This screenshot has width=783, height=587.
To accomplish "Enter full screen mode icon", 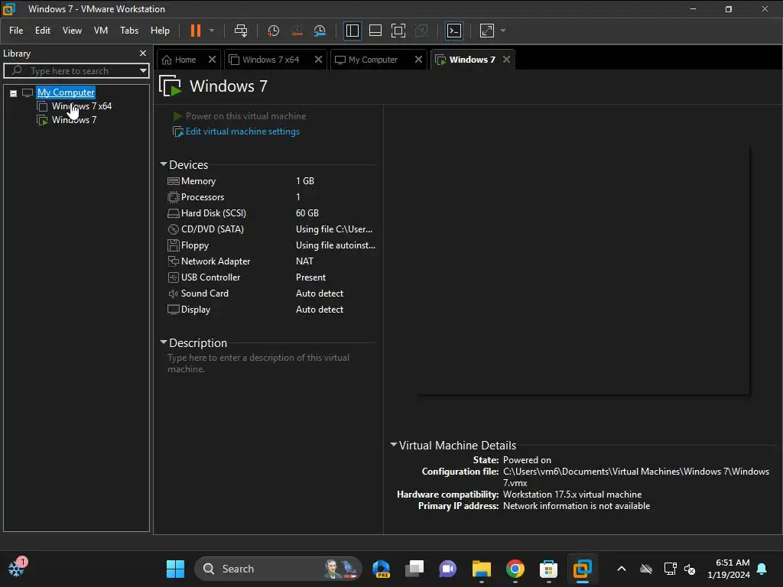I will click(x=398, y=31).
